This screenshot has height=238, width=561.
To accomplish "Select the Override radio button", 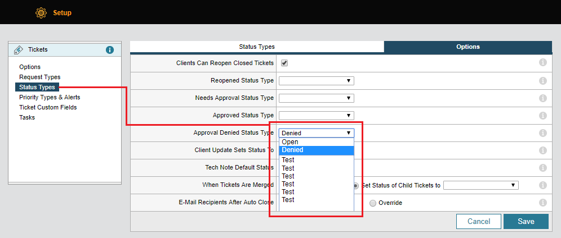I will point(373,203).
